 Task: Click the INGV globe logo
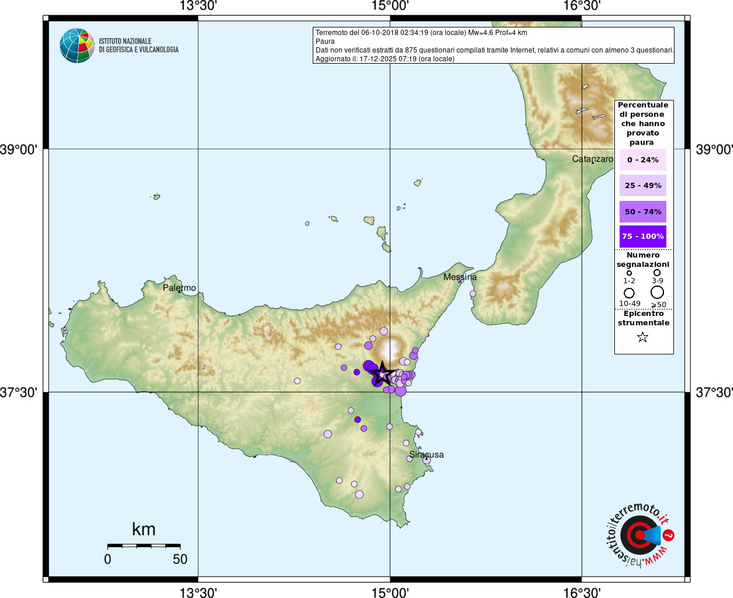[77, 46]
